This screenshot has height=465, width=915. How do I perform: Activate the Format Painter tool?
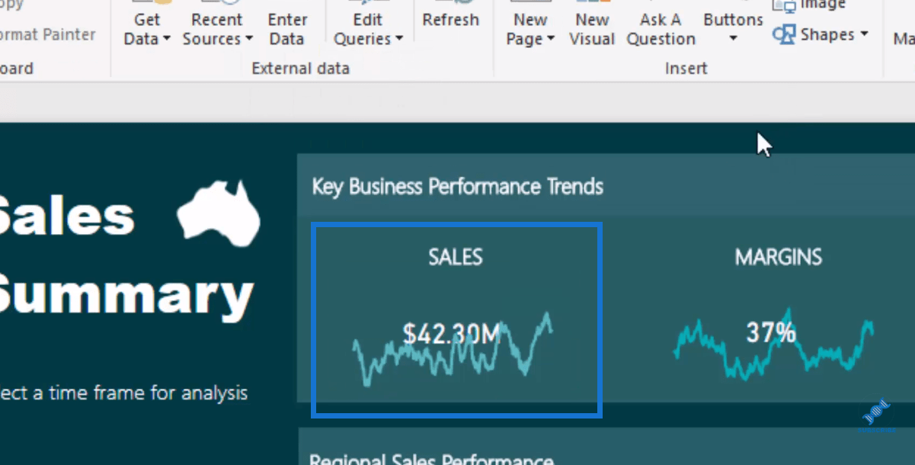48,34
